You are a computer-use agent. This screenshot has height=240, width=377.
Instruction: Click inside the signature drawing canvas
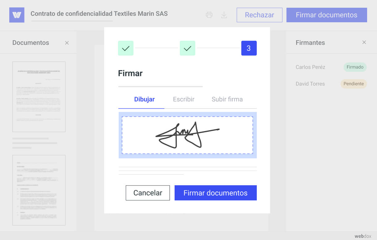(x=187, y=135)
